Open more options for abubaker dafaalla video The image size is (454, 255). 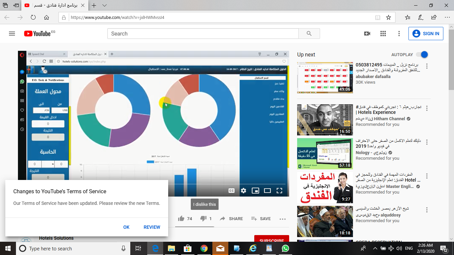tap(427, 66)
